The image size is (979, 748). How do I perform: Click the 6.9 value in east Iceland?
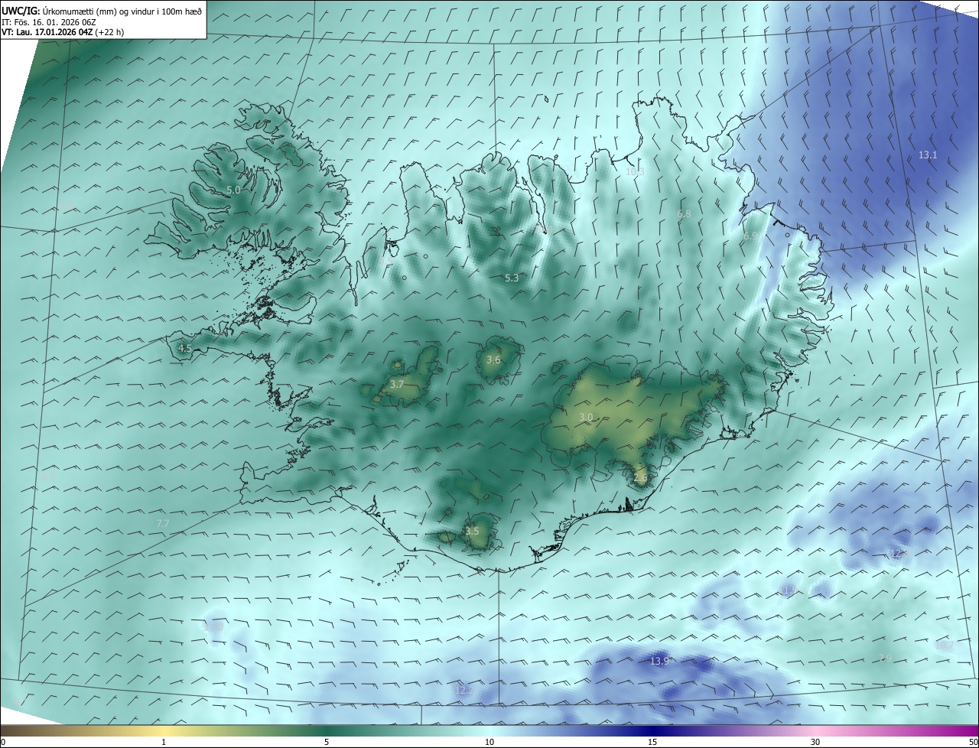pos(750,237)
